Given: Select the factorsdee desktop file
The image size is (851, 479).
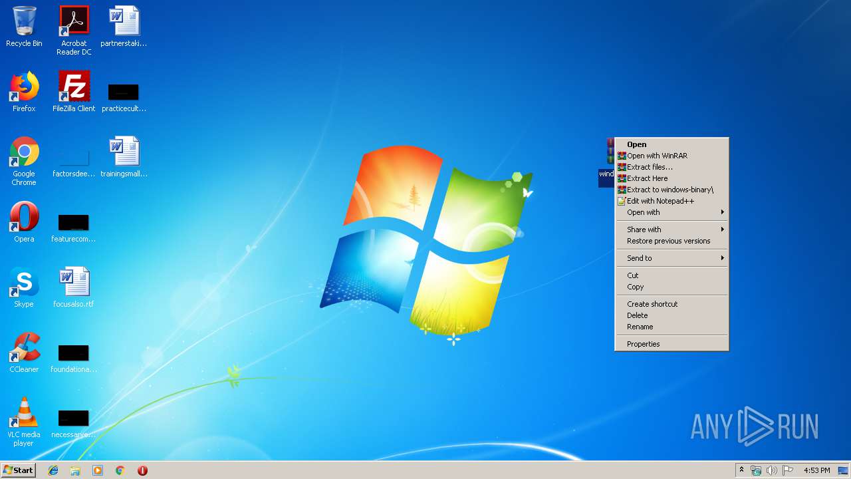Looking at the screenshot, I should pos(74,163).
